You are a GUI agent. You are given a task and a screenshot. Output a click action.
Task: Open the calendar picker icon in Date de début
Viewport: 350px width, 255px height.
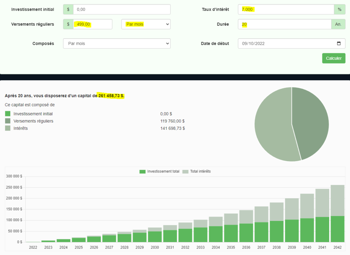coord(339,43)
